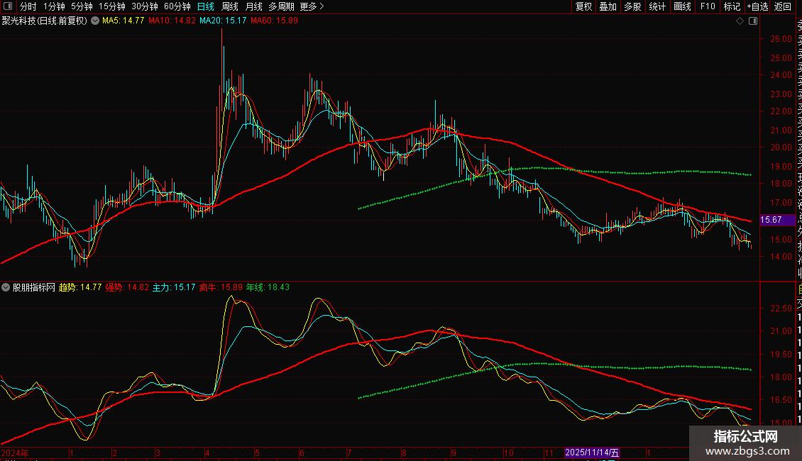This screenshot has width=802, height=461.
Task: Select the 1分钟 period
Action: (x=54, y=6)
